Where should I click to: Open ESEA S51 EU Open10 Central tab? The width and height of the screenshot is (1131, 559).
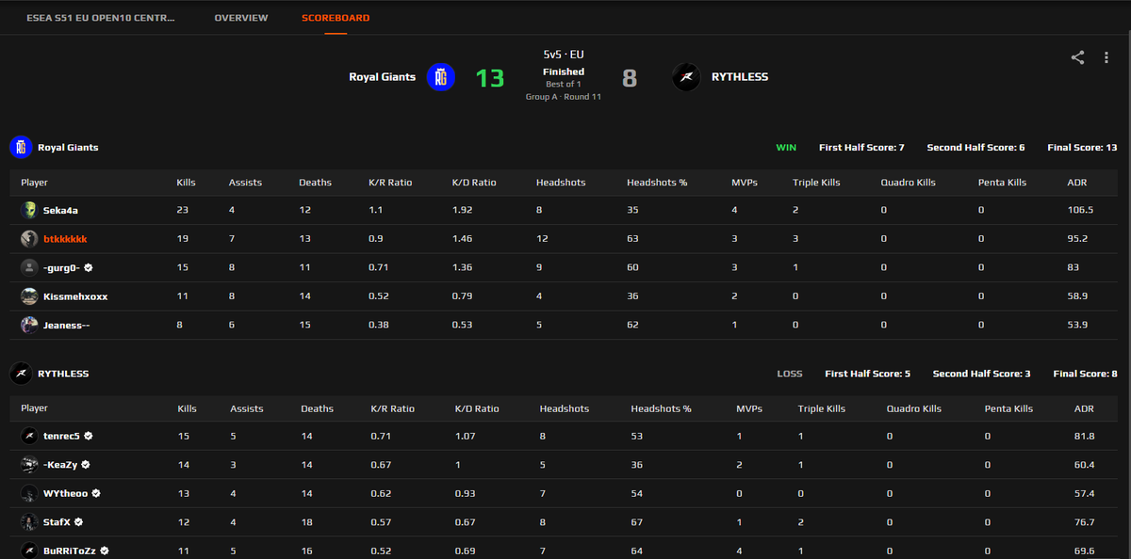tap(101, 18)
